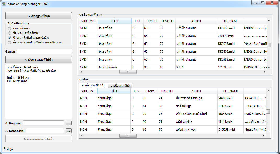
Task: Click results artist cell สาลี่ ขนิษฐา
Action: pyautogui.click(x=196, y=106)
